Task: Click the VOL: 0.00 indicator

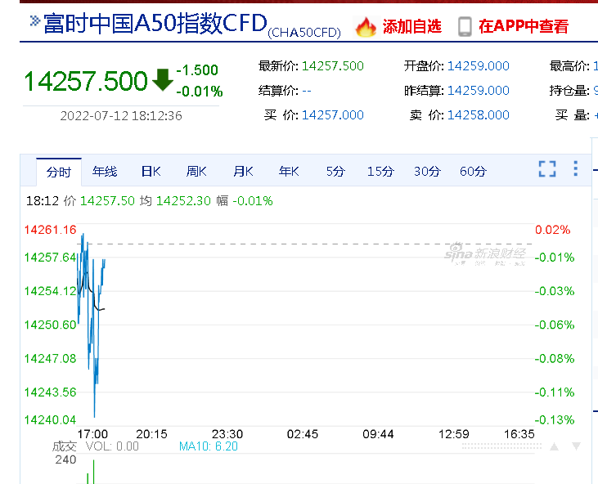Action: click(x=112, y=446)
